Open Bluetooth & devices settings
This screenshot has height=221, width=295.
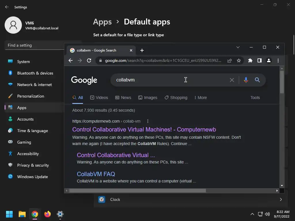[35, 73]
